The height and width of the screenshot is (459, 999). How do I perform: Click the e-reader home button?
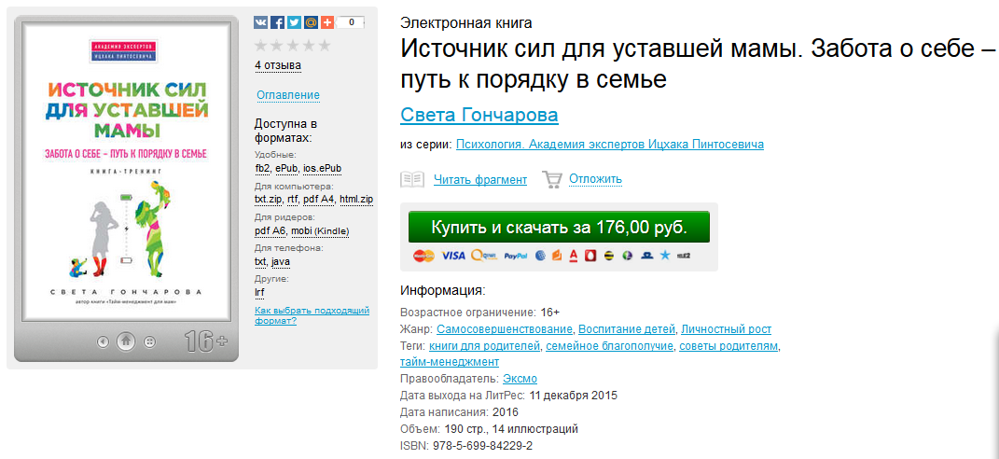pos(126,341)
